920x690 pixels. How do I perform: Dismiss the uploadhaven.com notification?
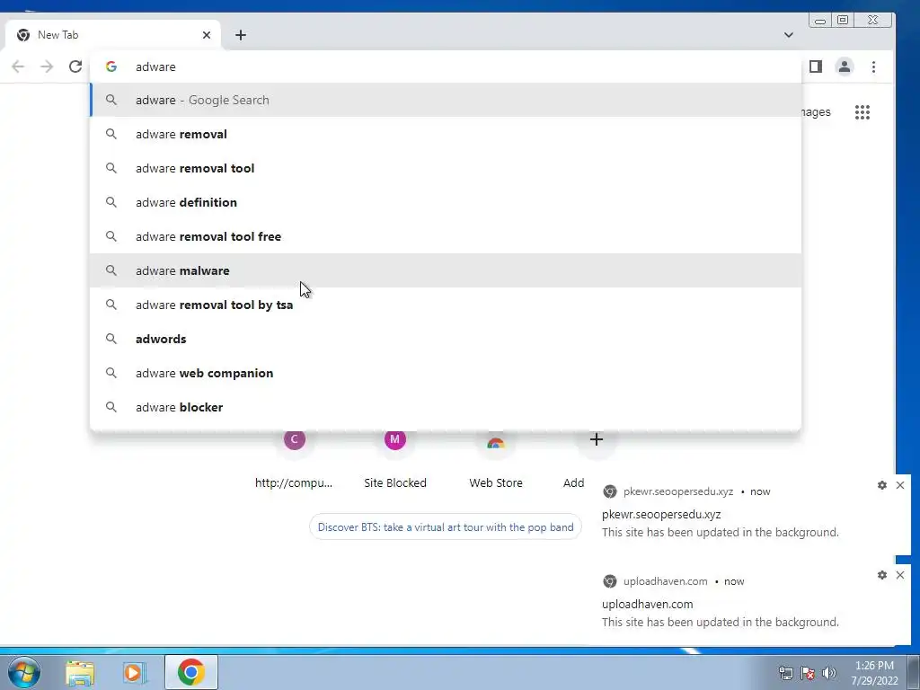coord(900,575)
